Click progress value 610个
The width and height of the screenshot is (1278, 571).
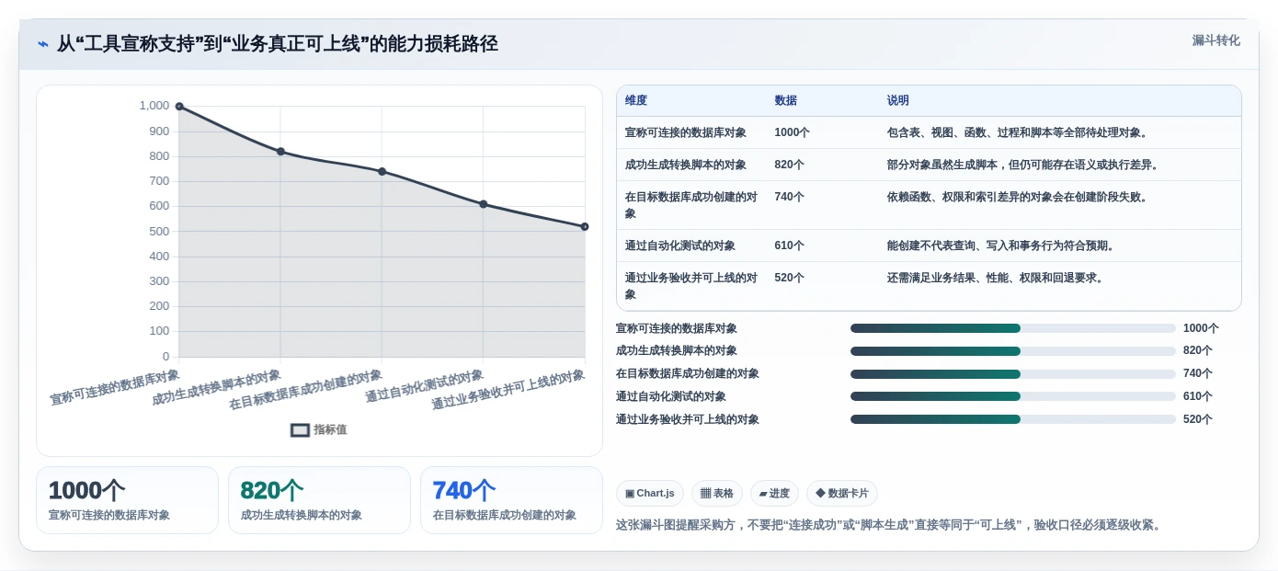point(1198,396)
